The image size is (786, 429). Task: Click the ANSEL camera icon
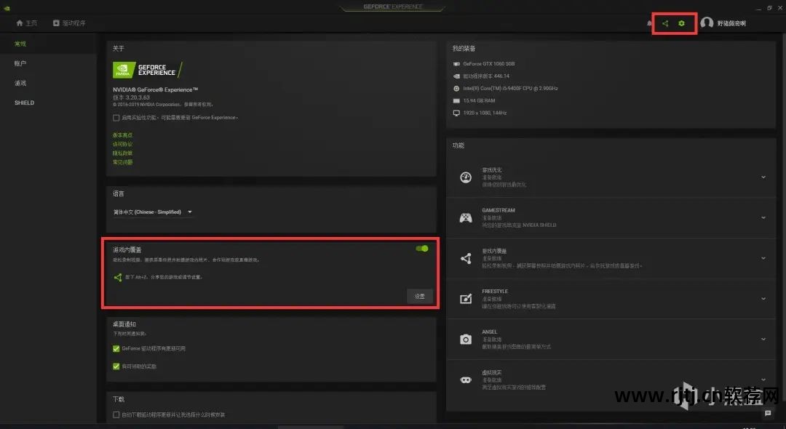tap(466, 340)
